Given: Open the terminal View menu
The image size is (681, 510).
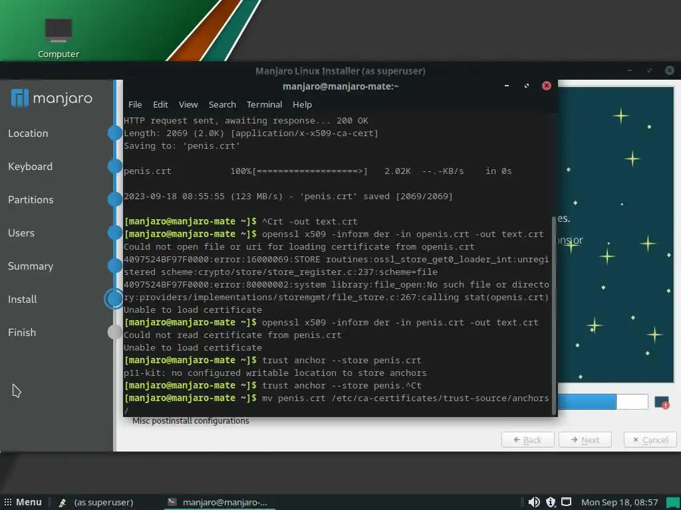Looking at the screenshot, I should (x=188, y=104).
